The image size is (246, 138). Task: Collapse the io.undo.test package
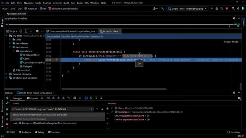point(13,51)
